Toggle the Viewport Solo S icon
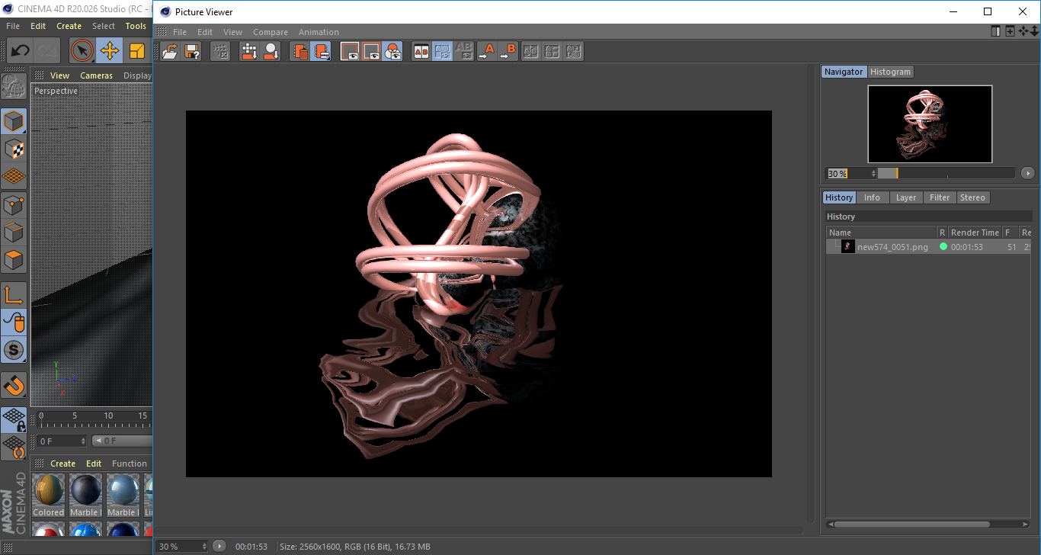1041x555 pixels. click(14, 350)
